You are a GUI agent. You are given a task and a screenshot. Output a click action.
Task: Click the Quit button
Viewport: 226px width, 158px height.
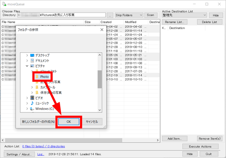[209, 154]
